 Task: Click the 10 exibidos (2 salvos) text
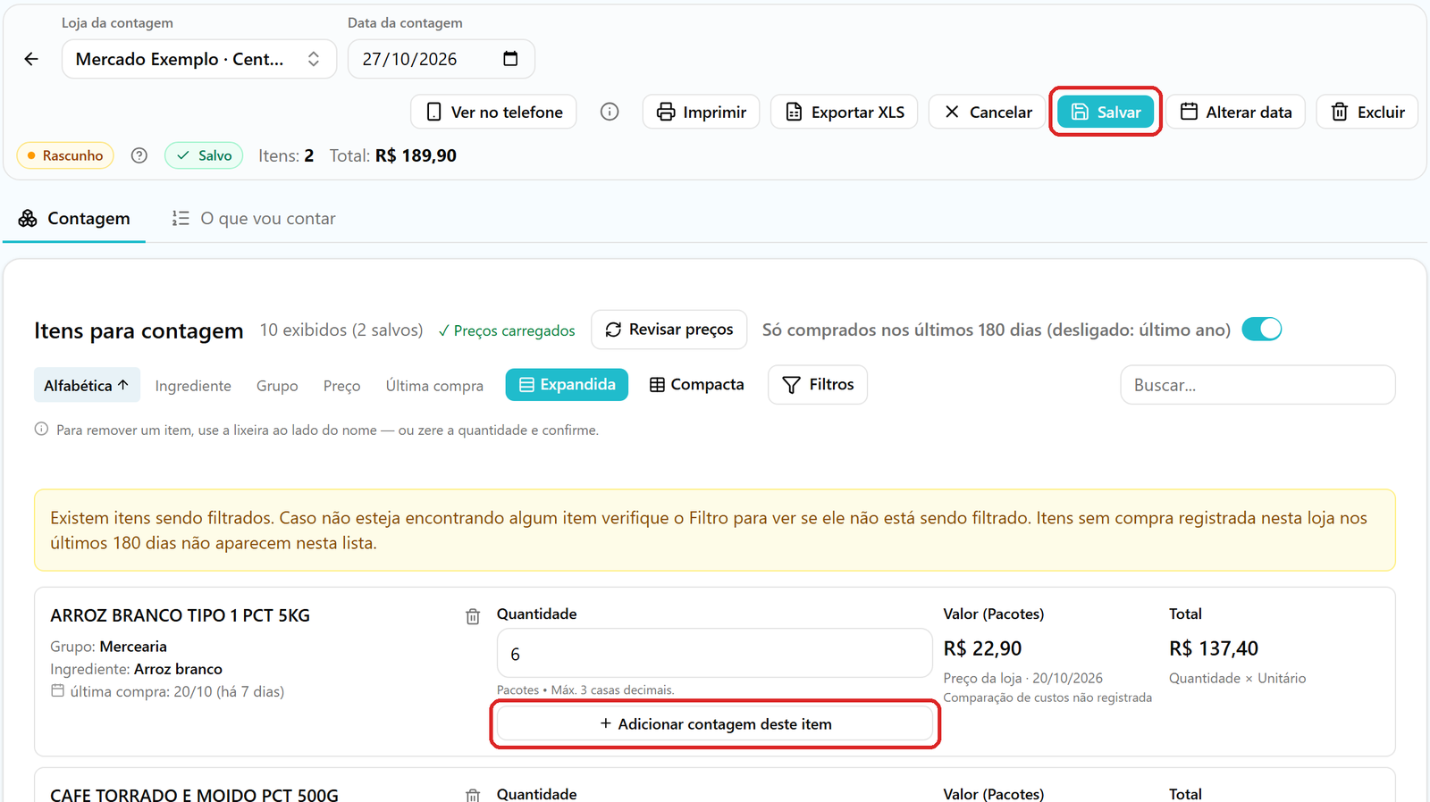tap(341, 330)
